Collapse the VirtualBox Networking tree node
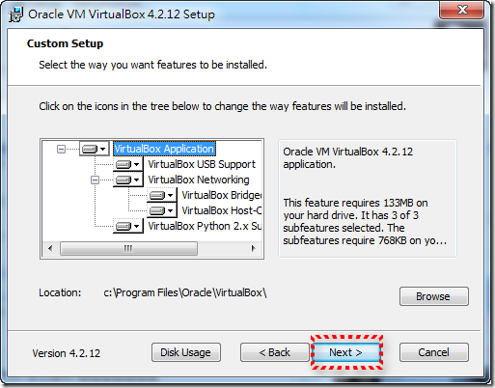Screen dimensions: 495x388 [x=95, y=180]
